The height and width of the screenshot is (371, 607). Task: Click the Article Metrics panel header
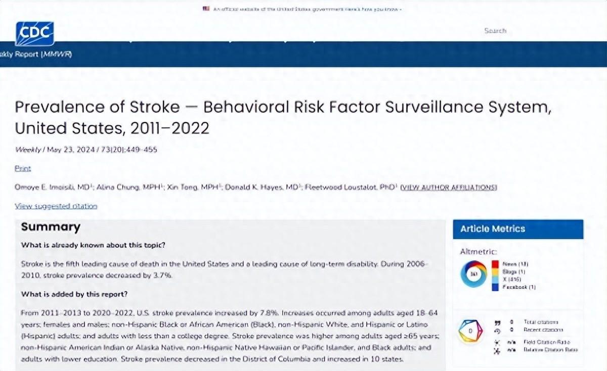pos(517,229)
